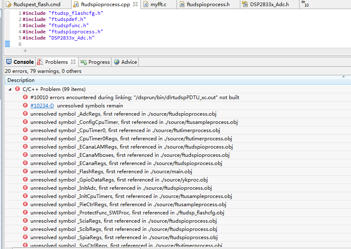Click the error icon beside _SpiaRegs row

point(25,237)
